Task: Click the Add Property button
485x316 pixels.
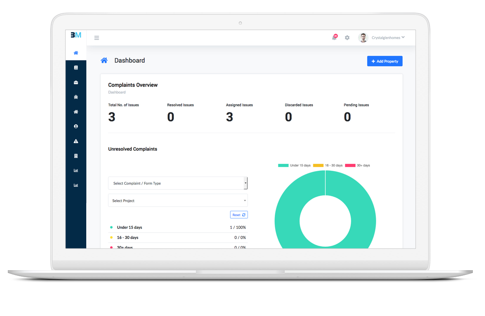Action: pyautogui.click(x=384, y=61)
